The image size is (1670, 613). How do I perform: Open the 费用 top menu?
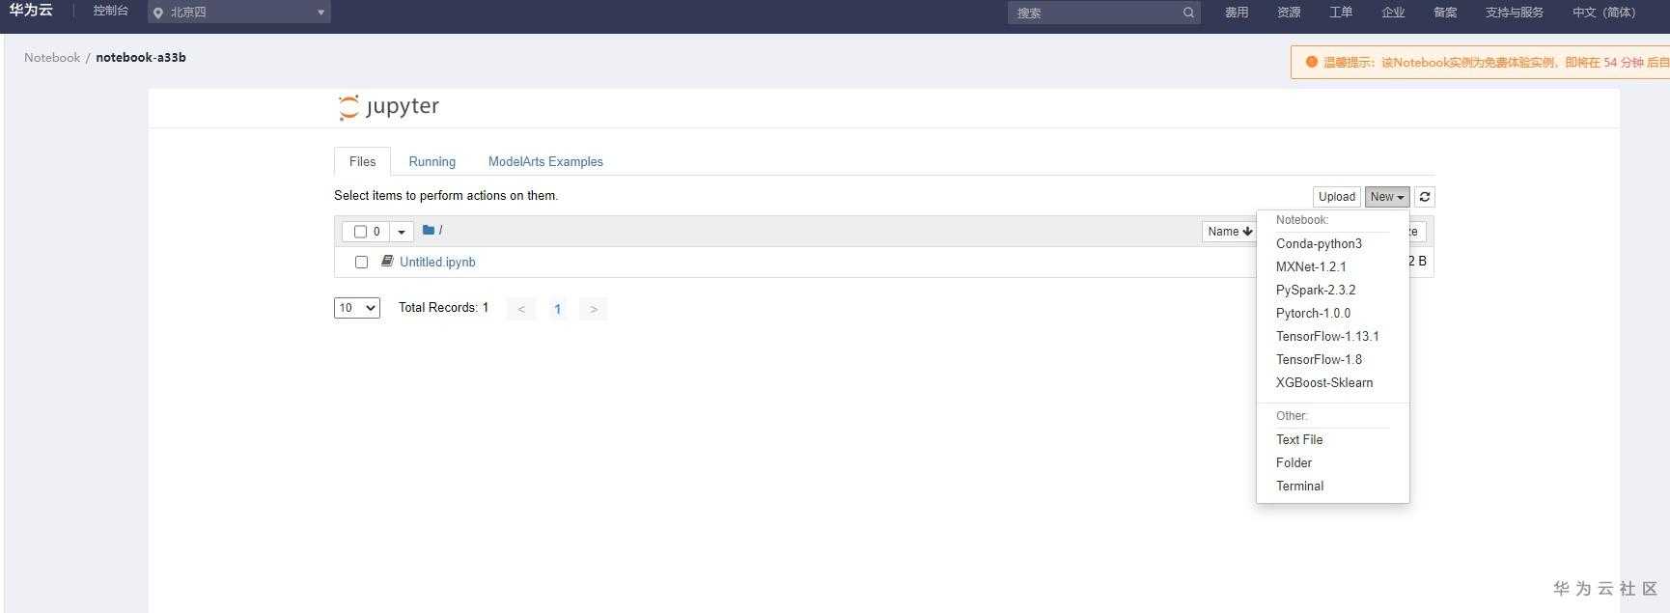pyautogui.click(x=1237, y=13)
